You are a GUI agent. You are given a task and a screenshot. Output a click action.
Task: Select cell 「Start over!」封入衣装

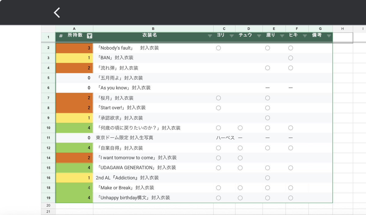coord(153,108)
